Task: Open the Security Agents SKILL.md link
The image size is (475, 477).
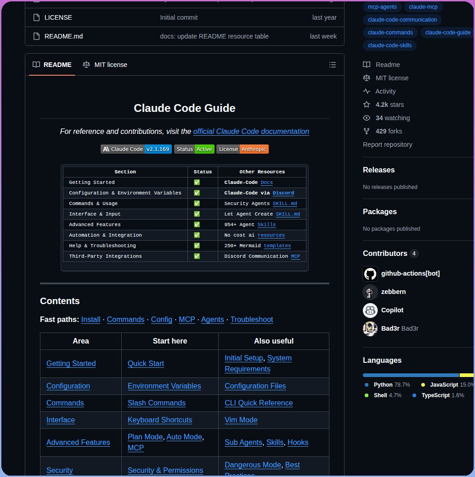Action: [285, 204]
